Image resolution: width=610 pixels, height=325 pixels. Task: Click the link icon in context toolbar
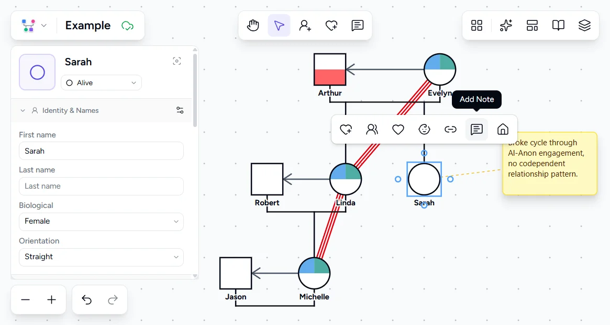[450, 129]
